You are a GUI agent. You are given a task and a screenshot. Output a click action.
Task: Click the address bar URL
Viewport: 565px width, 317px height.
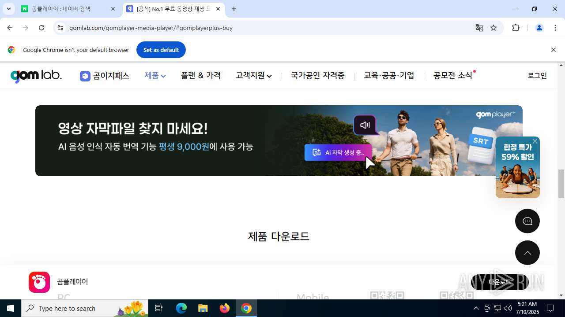151,28
